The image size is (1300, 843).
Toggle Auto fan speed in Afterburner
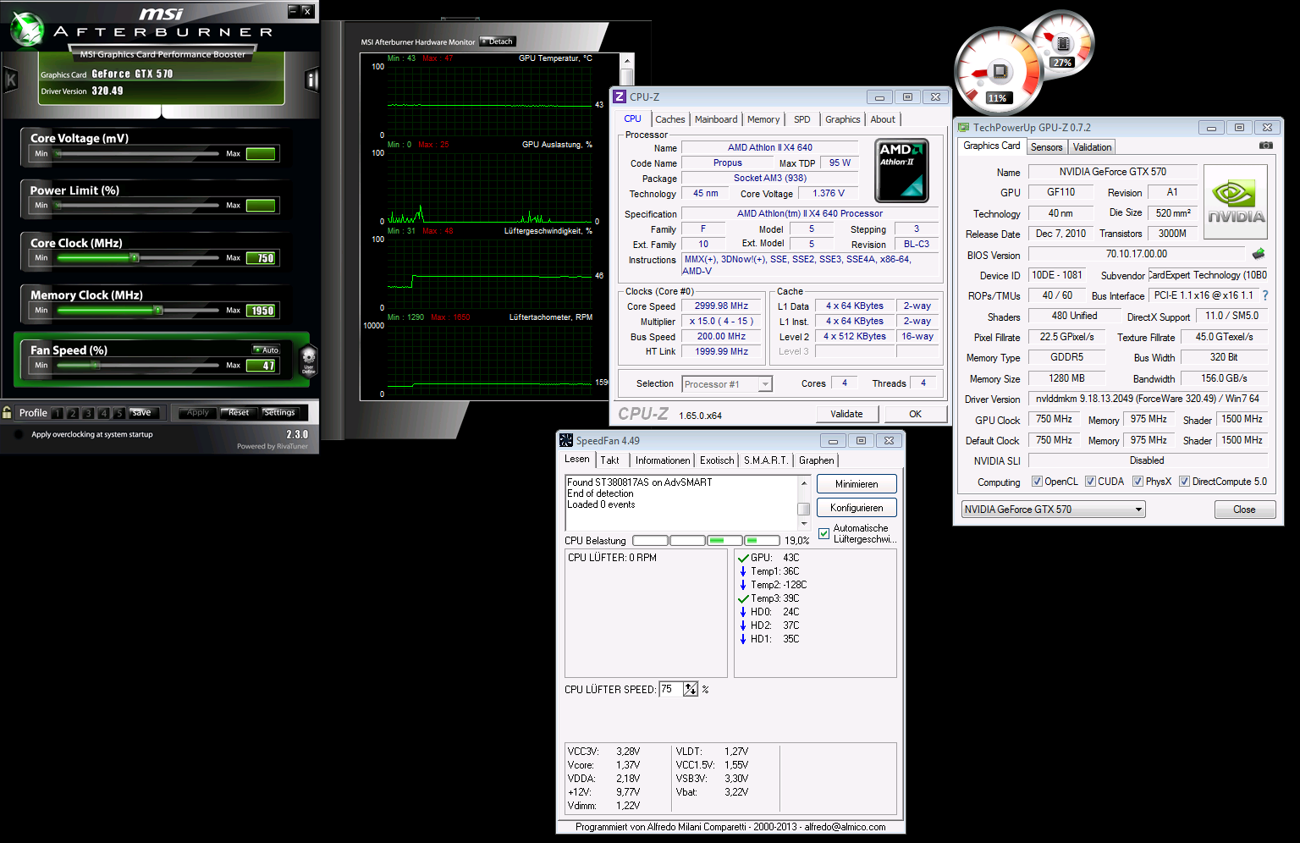[267, 350]
